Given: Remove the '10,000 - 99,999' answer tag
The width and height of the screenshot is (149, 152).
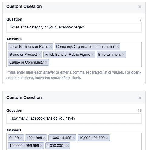Looking at the screenshot, I should (107, 138).
